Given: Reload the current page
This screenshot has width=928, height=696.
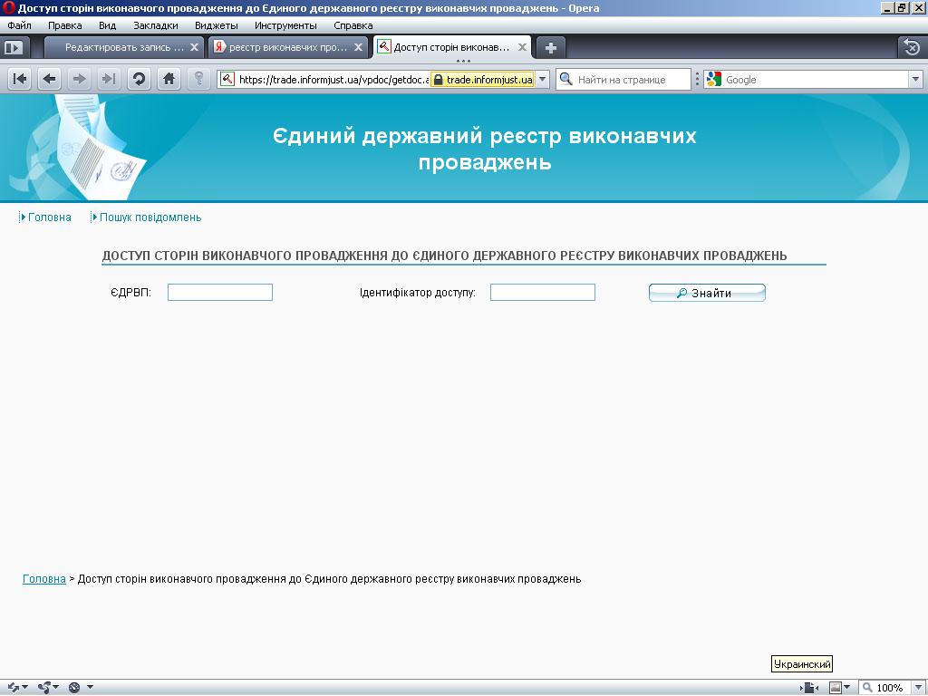Looking at the screenshot, I should [x=139, y=79].
